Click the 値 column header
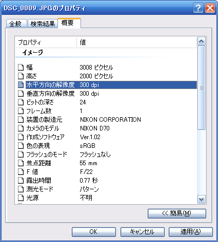This screenshot has height=242, width=218. tap(137, 42)
